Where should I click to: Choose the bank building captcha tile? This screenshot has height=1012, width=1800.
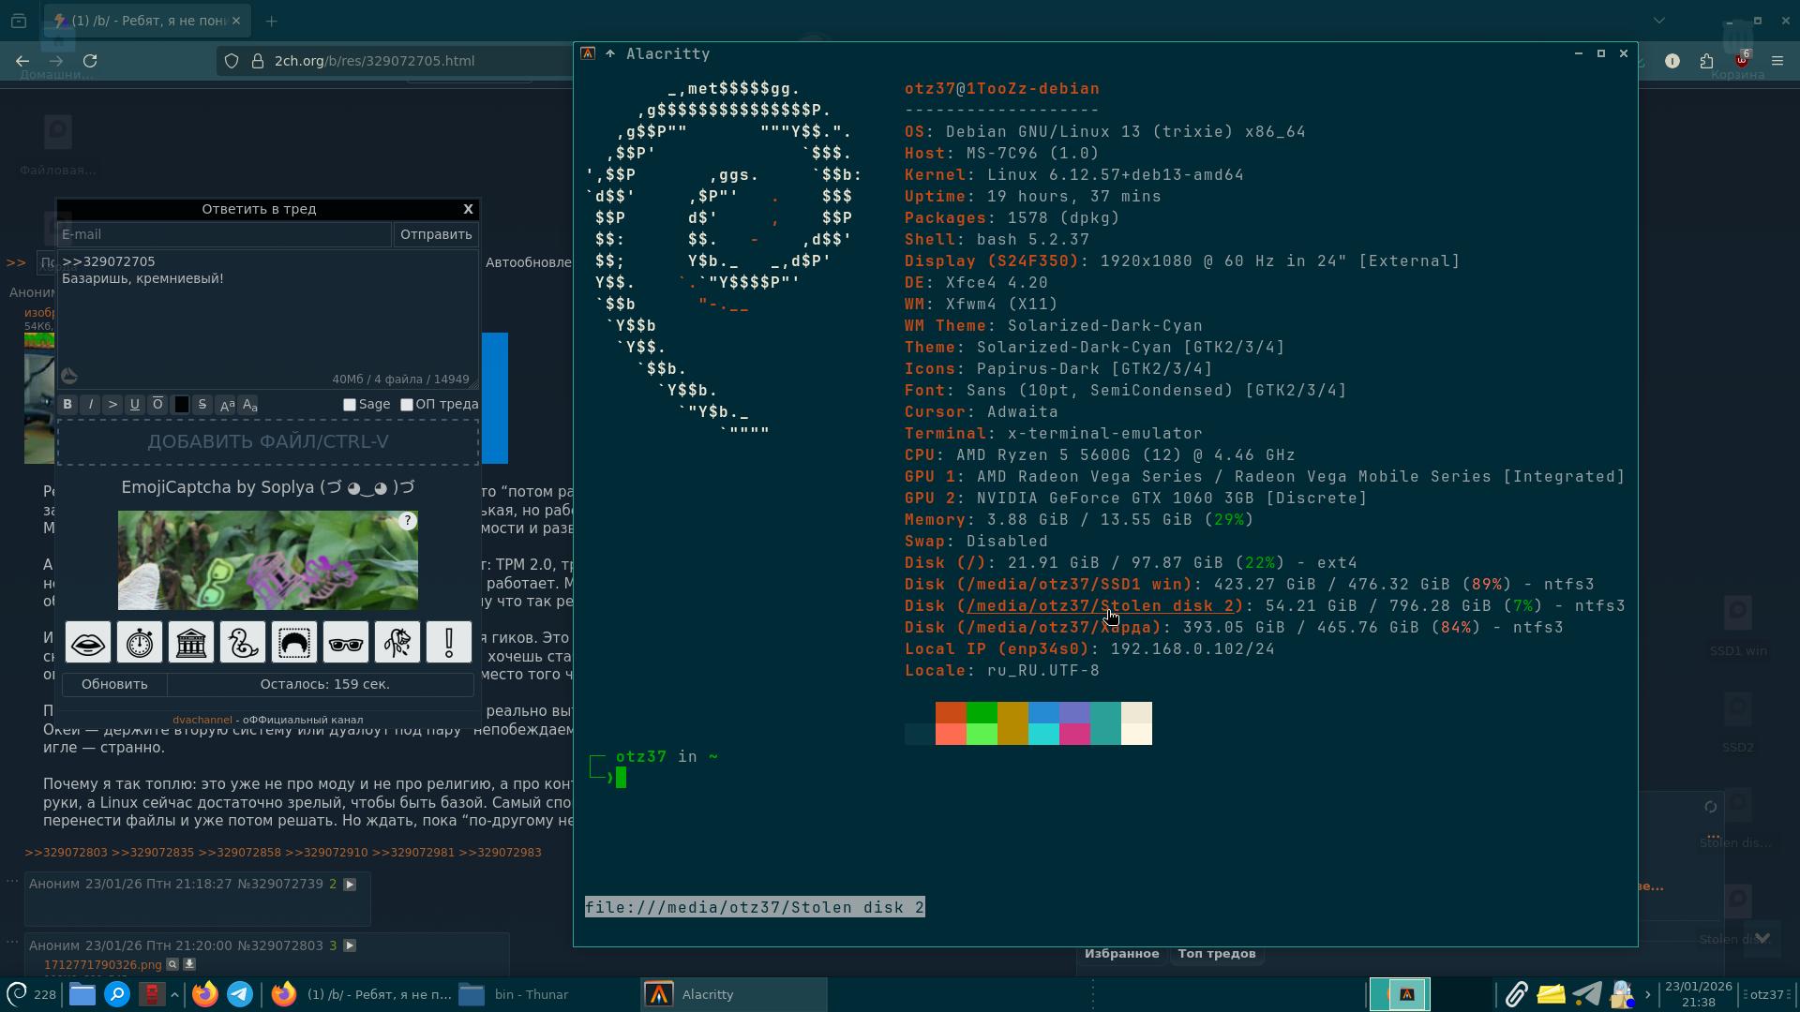[x=191, y=643]
